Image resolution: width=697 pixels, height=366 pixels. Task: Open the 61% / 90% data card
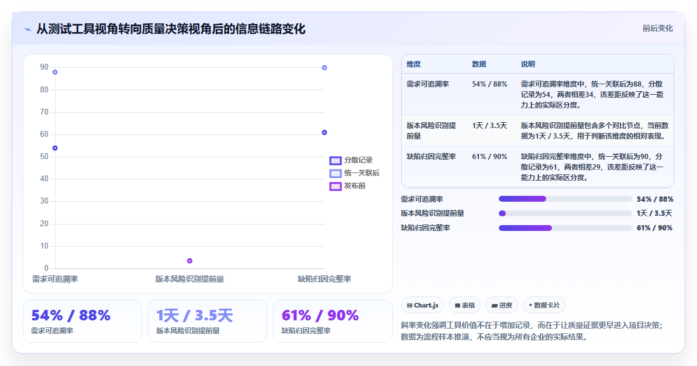coord(333,320)
